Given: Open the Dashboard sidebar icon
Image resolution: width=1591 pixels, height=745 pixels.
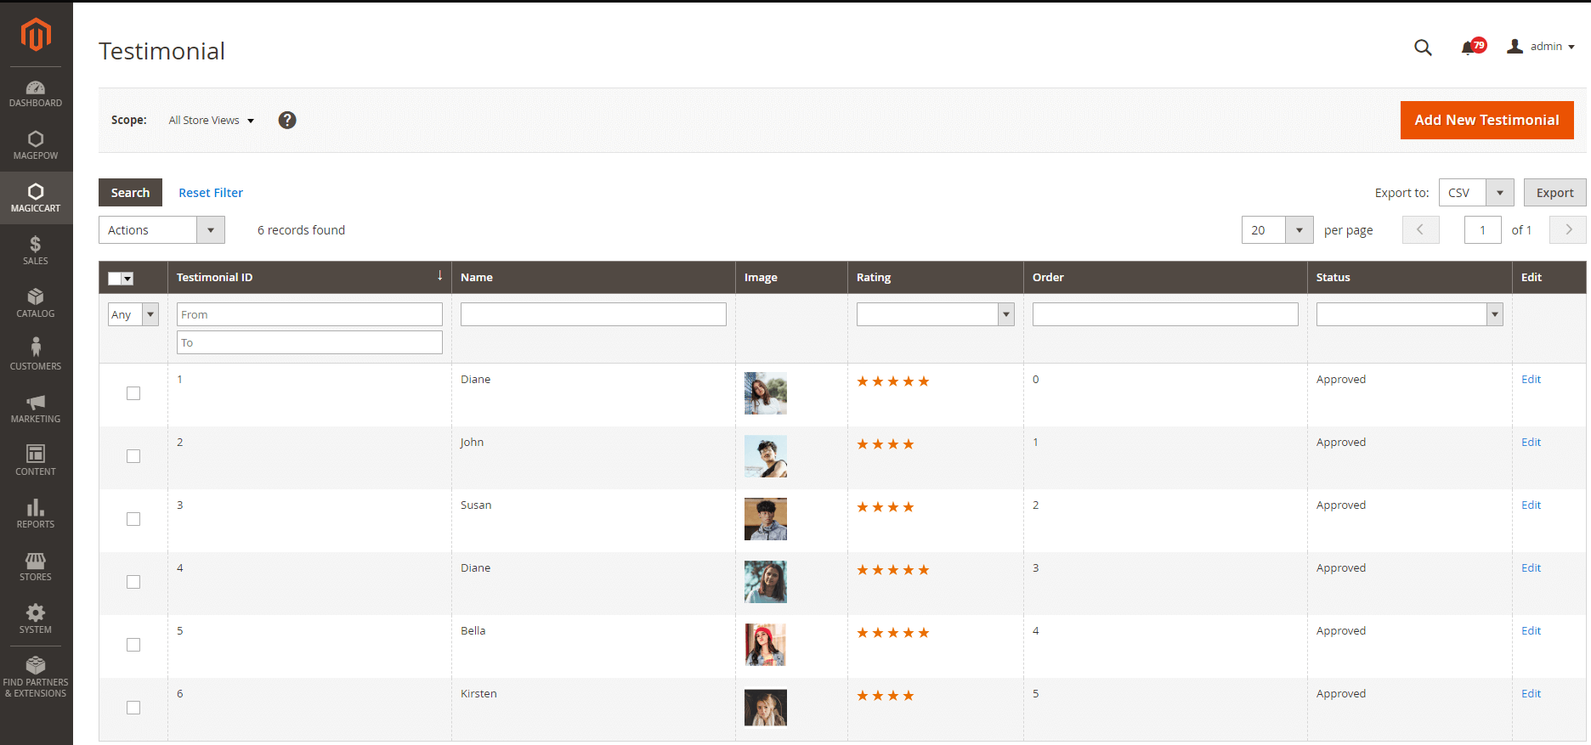Looking at the screenshot, I should tap(36, 88).
